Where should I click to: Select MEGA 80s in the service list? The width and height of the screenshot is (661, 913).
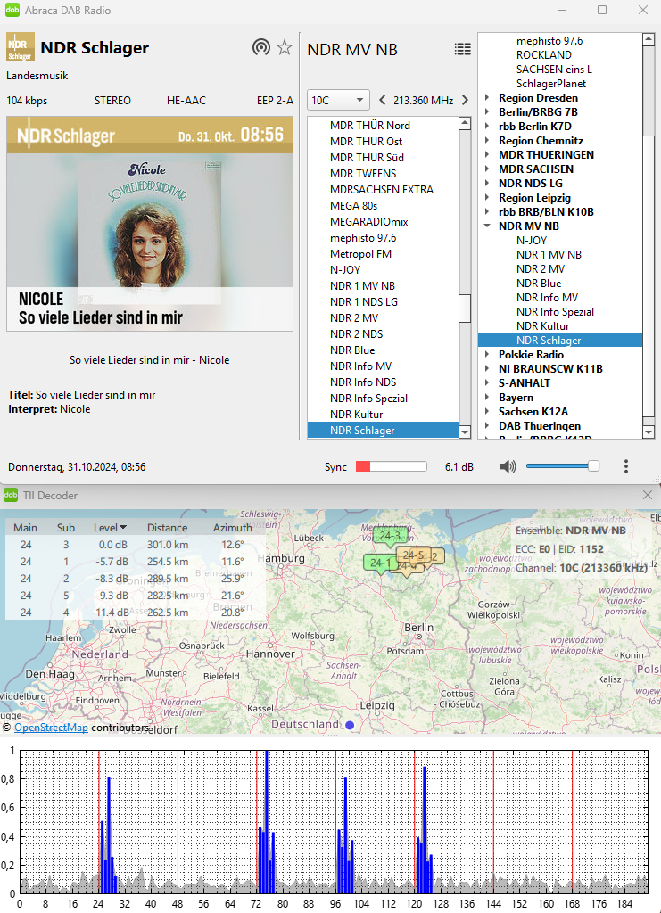click(353, 206)
